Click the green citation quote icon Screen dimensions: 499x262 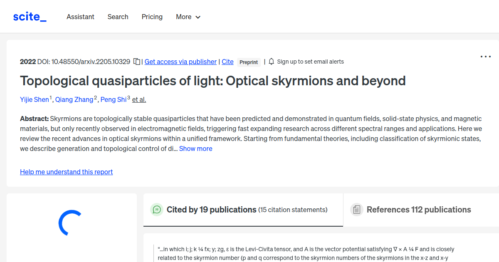click(x=156, y=210)
